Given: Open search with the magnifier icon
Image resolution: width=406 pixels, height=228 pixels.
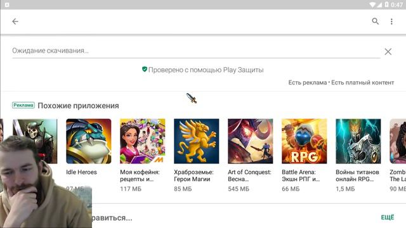Looking at the screenshot, I should click(375, 21).
